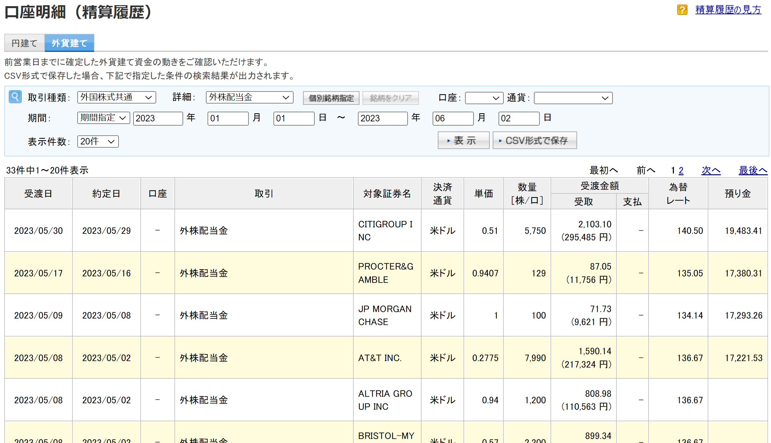This screenshot has height=443, width=771.
Task: Select the 外貨建て tab
Action: (69, 43)
